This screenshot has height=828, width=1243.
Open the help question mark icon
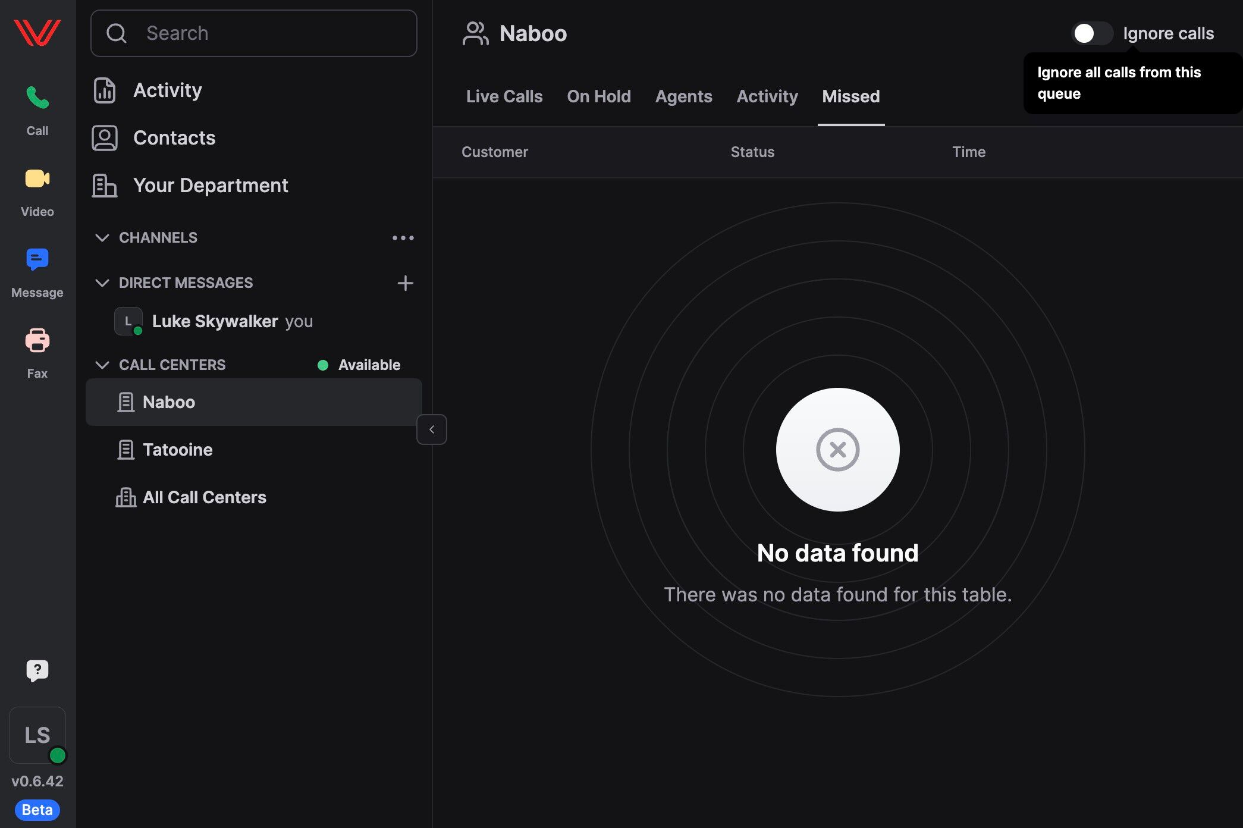click(x=37, y=671)
